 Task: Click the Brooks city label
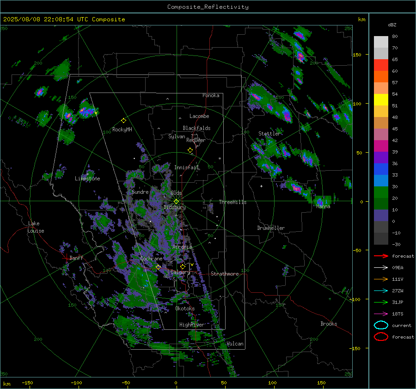[329, 324]
